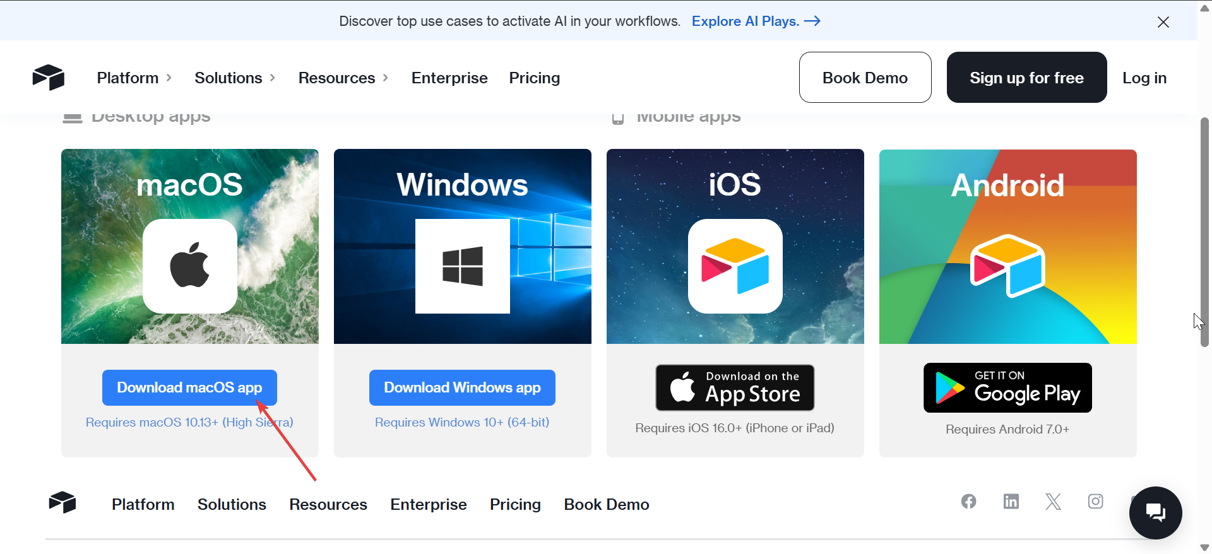Image resolution: width=1212 pixels, height=554 pixels.
Task: Open Get it on Google Play badge
Action: tap(1007, 387)
